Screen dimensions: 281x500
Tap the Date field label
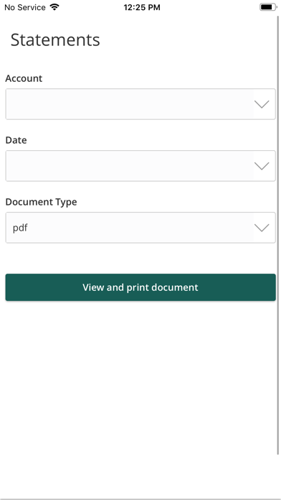click(x=16, y=140)
